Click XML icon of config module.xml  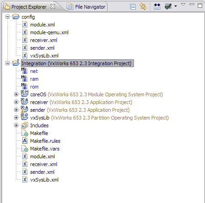pyautogui.click(x=25, y=25)
